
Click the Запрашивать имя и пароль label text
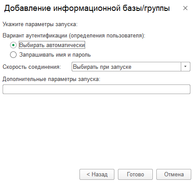tap(55, 55)
